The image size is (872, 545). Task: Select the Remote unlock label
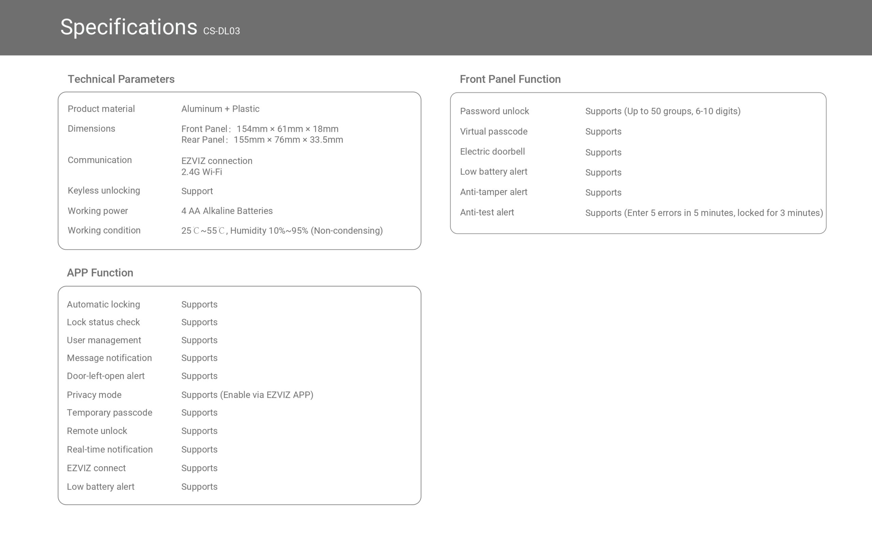pyautogui.click(x=97, y=431)
